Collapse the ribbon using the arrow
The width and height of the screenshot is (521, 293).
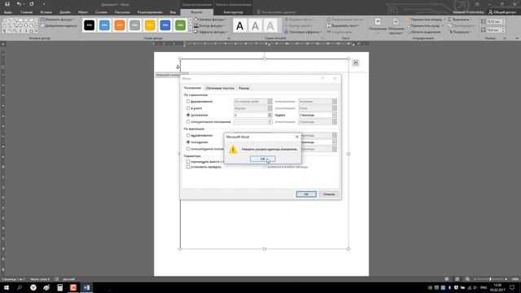tap(517, 38)
